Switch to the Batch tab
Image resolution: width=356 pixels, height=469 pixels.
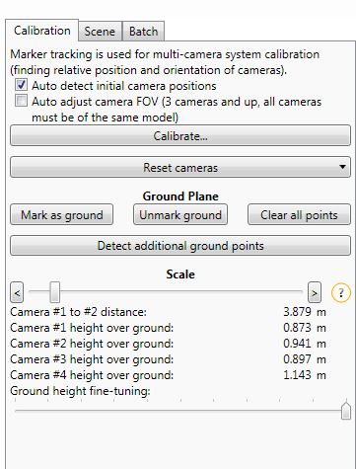(143, 32)
